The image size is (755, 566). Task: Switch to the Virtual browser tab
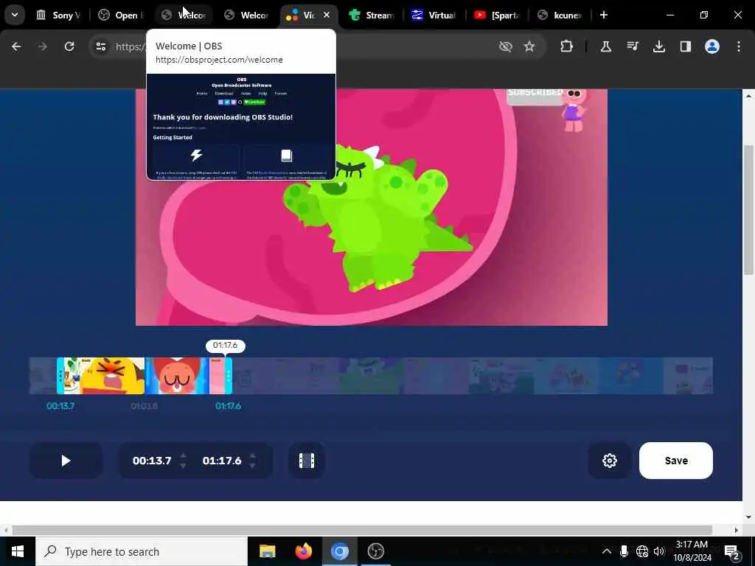pos(434,15)
